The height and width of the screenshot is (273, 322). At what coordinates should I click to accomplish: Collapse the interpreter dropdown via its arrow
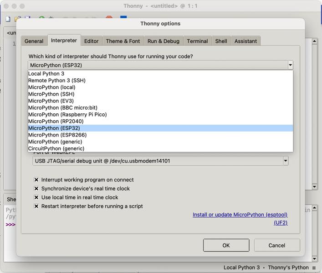pyautogui.click(x=290, y=65)
